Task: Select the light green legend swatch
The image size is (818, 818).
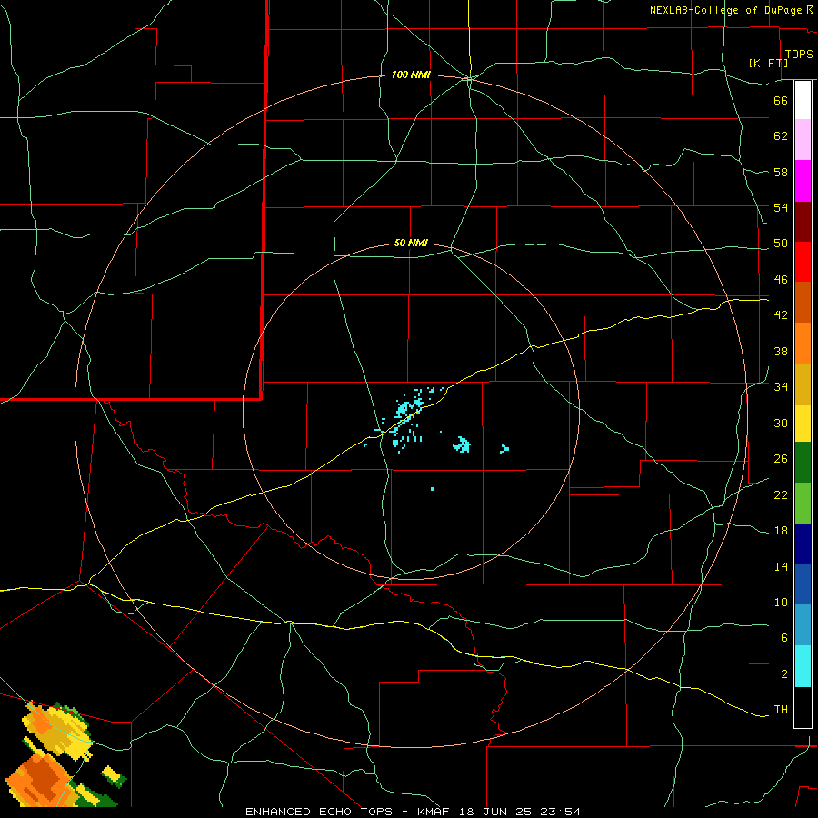Action: pos(803,504)
